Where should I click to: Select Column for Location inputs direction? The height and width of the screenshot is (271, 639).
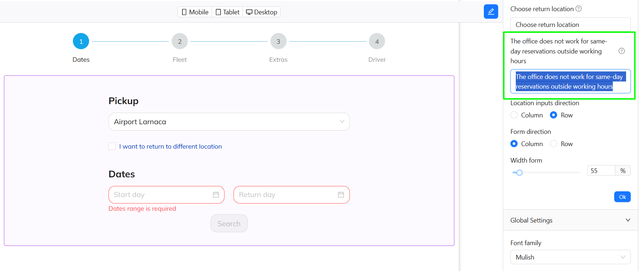[514, 115]
